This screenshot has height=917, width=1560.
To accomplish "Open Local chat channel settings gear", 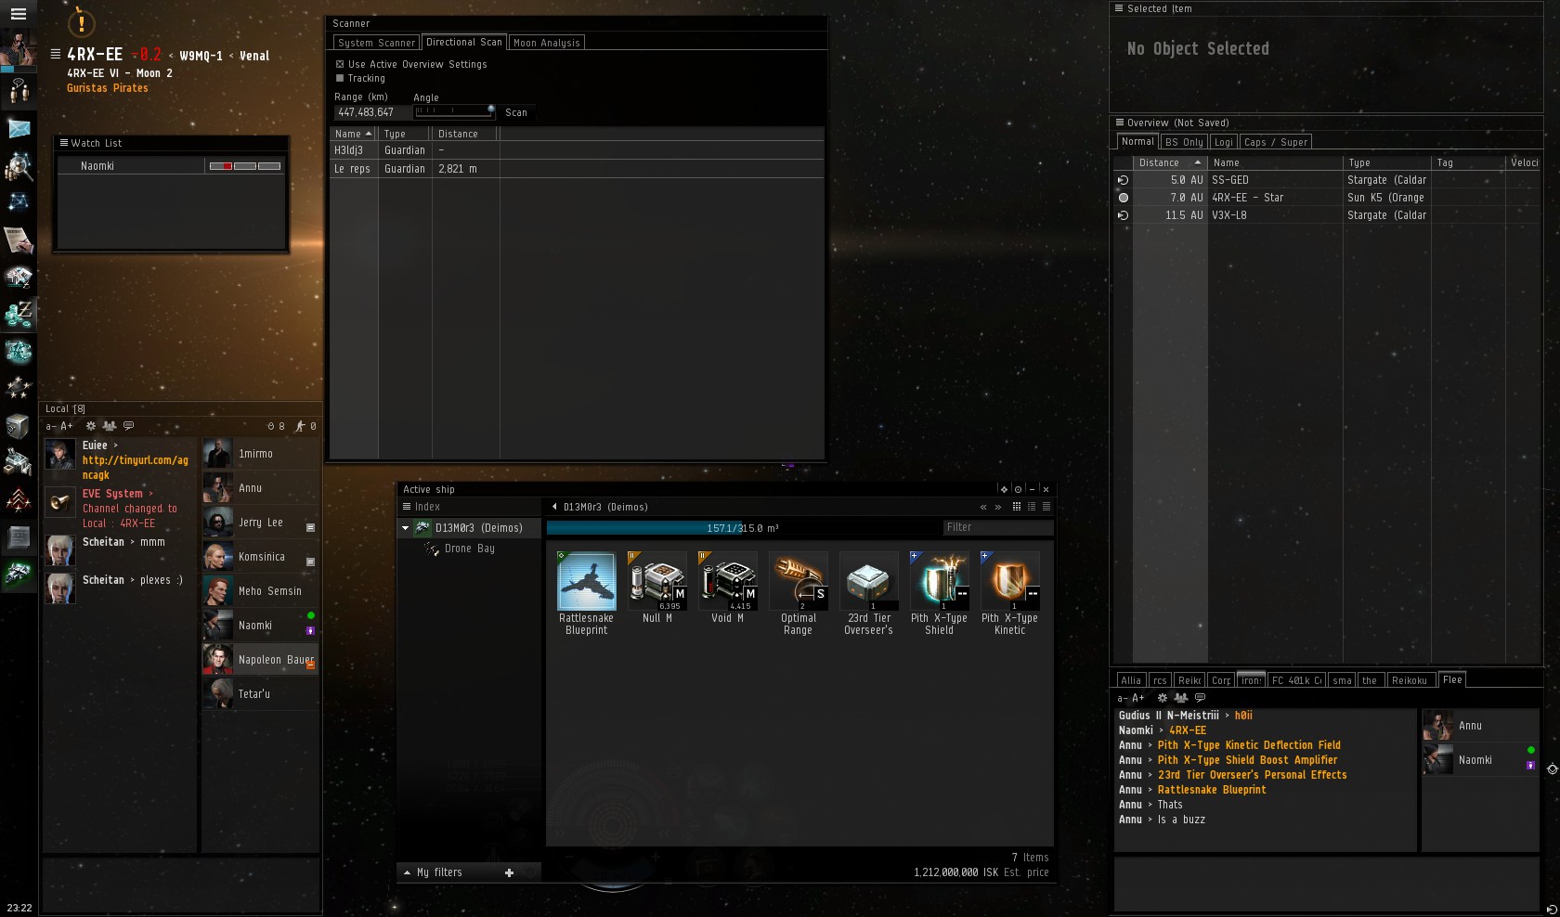I will coord(91,426).
